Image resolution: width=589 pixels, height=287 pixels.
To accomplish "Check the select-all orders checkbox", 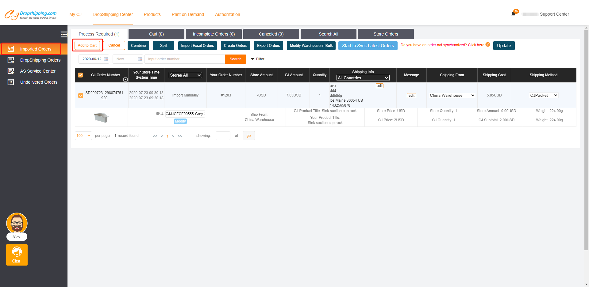I will 80,75.
